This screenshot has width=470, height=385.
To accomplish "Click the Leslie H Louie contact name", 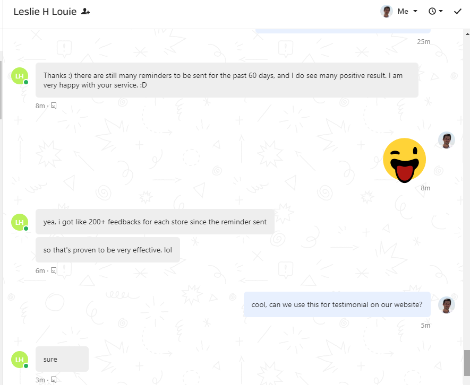I will tap(45, 11).
